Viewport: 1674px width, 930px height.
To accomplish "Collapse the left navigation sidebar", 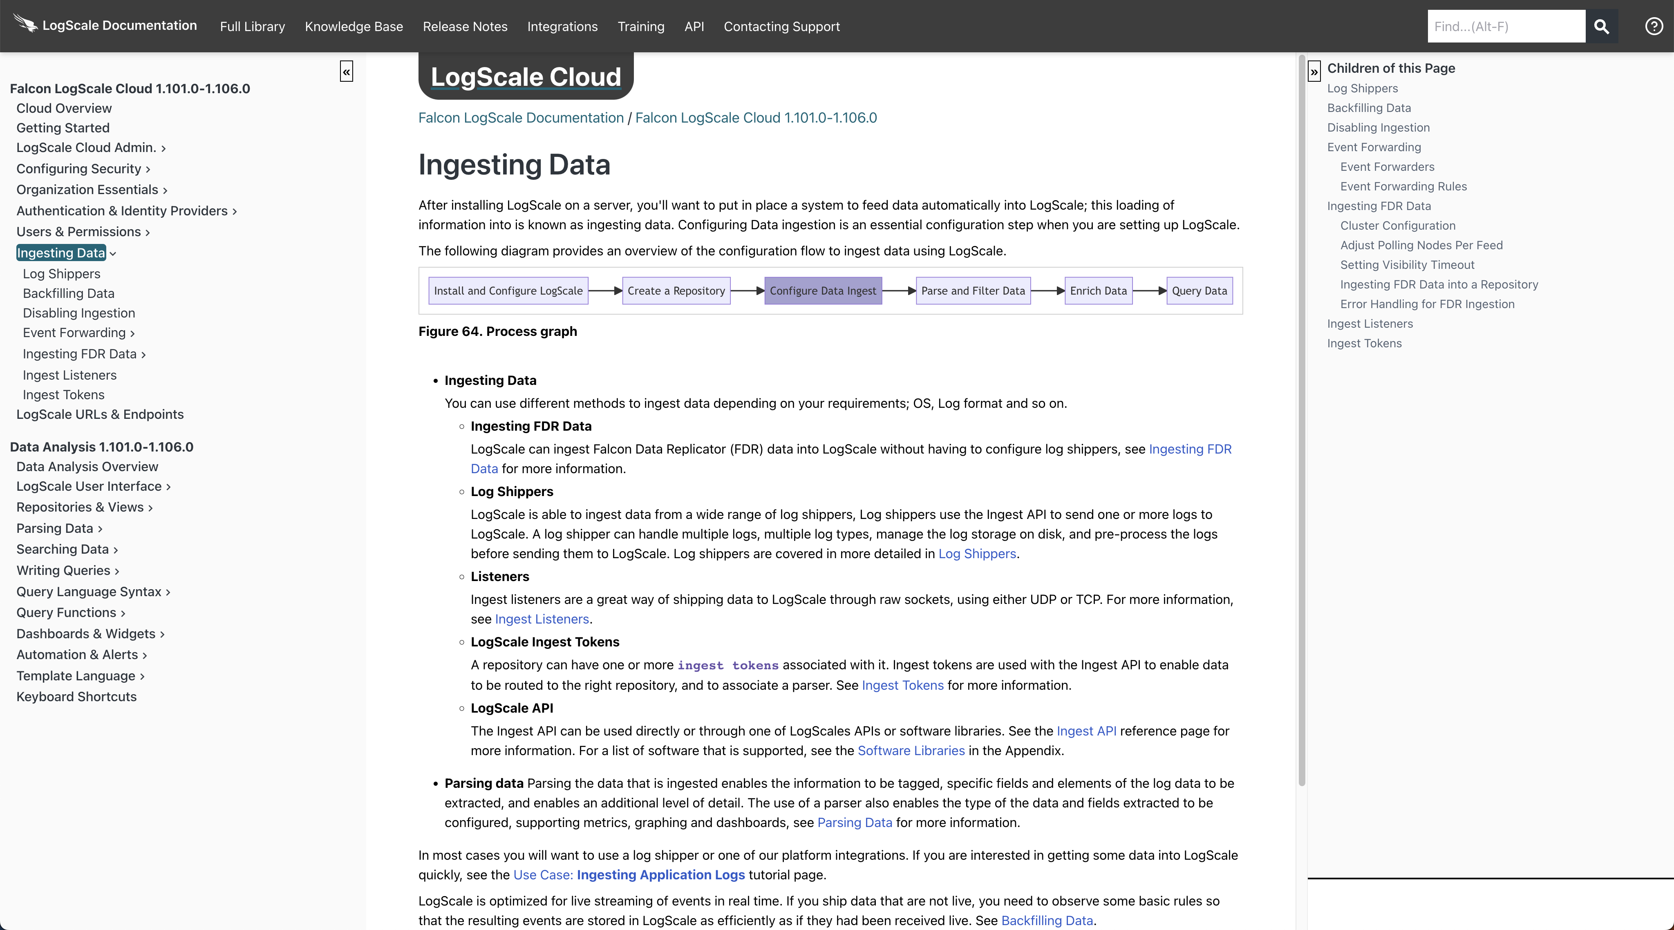I will tap(347, 72).
